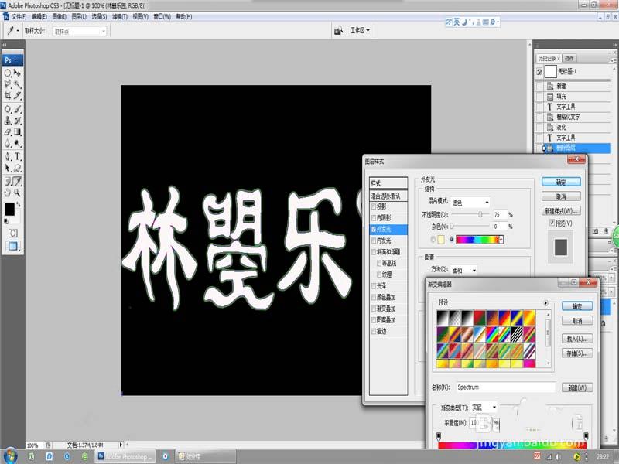619x464 pixels.
Task: Select the Pen tool
Action: (8, 157)
